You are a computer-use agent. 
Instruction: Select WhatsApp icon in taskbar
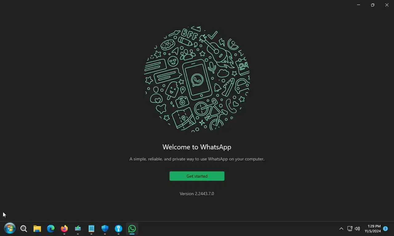pyautogui.click(x=132, y=229)
